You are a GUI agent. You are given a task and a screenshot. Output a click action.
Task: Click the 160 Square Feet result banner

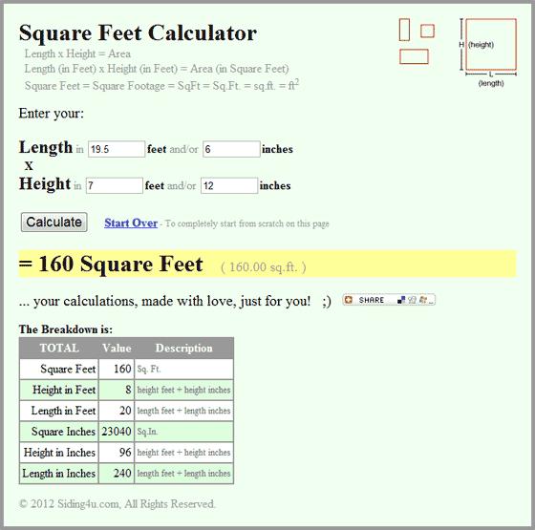(267, 265)
